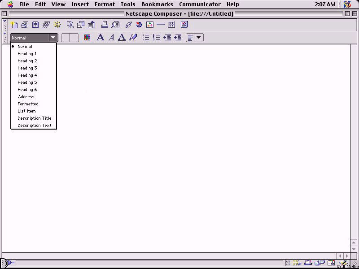Click the Normal paragraph style dropdown
The width and height of the screenshot is (359, 269).
click(34, 38)
